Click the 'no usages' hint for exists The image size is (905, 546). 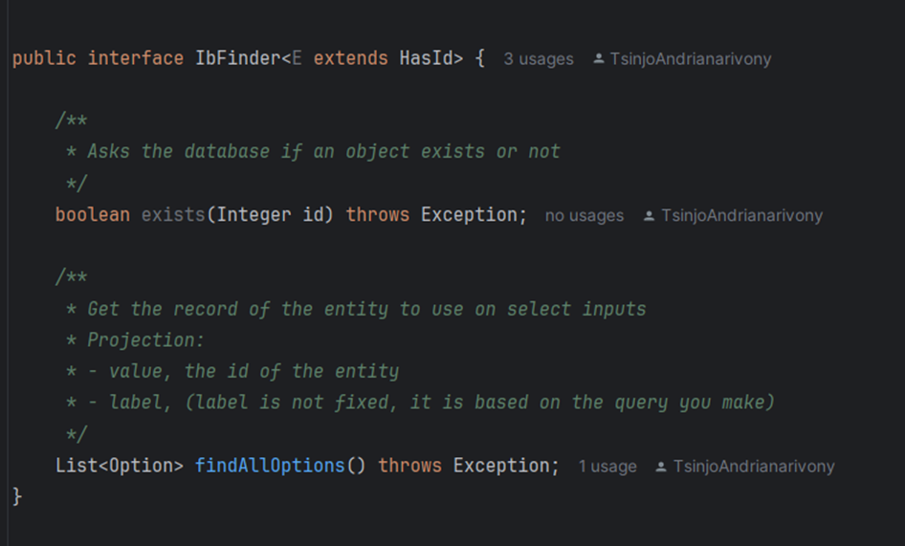(x=585, y=216)
